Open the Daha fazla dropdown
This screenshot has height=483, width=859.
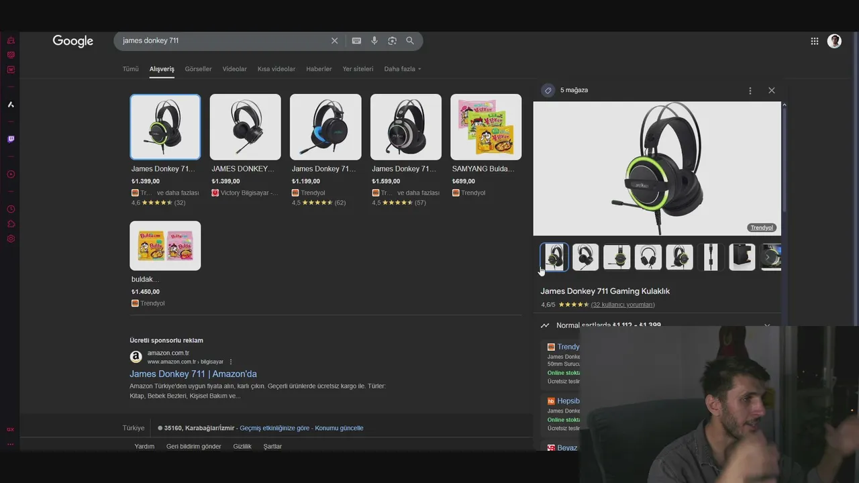(x=403, y=69)
